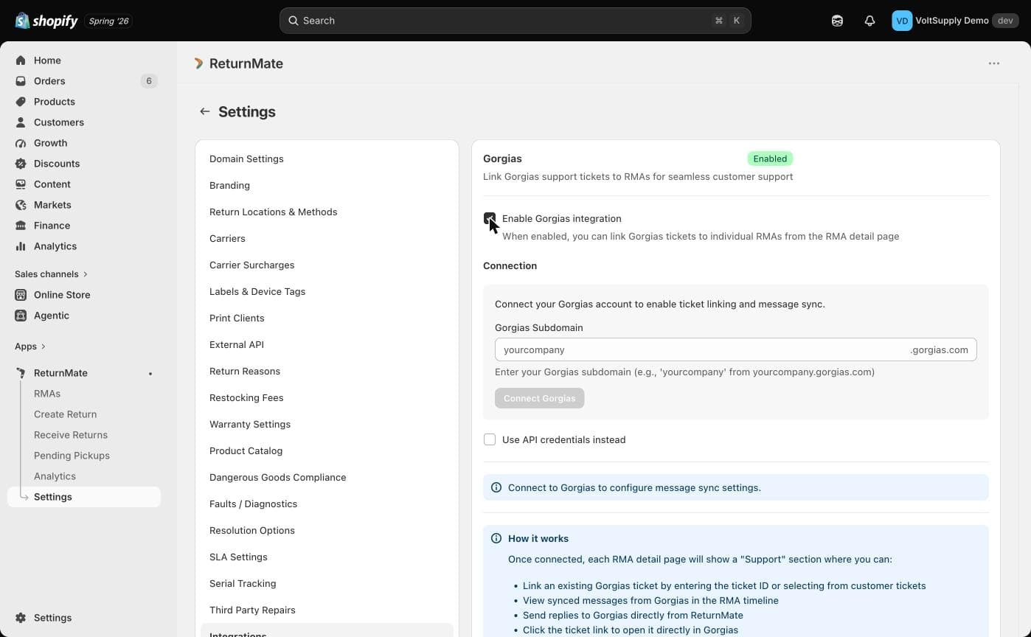Click the Shopify logo
Image resolution: width=1031 pixels, height=637 pixels.
click(46, 21)
